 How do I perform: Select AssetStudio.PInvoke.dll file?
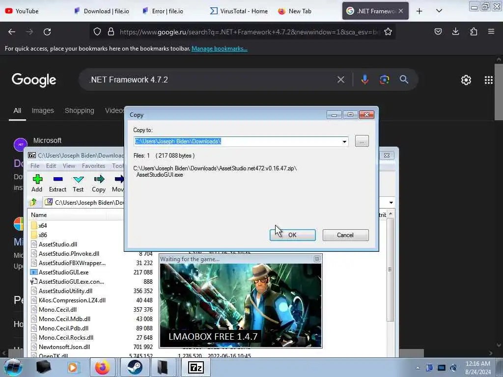[x=65, y=254]
